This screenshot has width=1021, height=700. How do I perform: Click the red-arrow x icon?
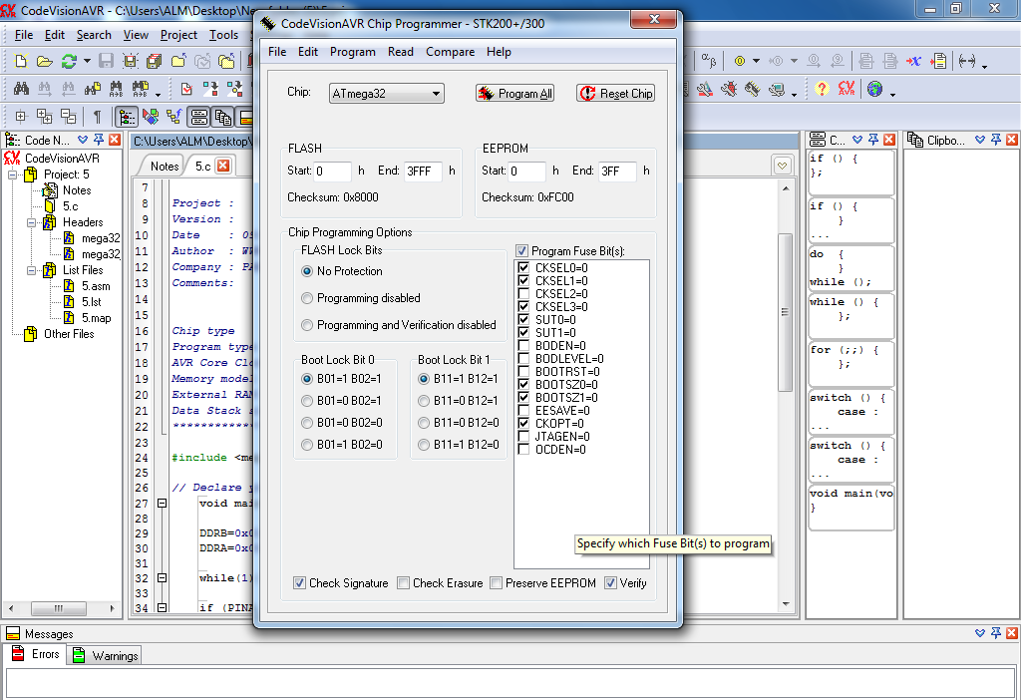913,61
